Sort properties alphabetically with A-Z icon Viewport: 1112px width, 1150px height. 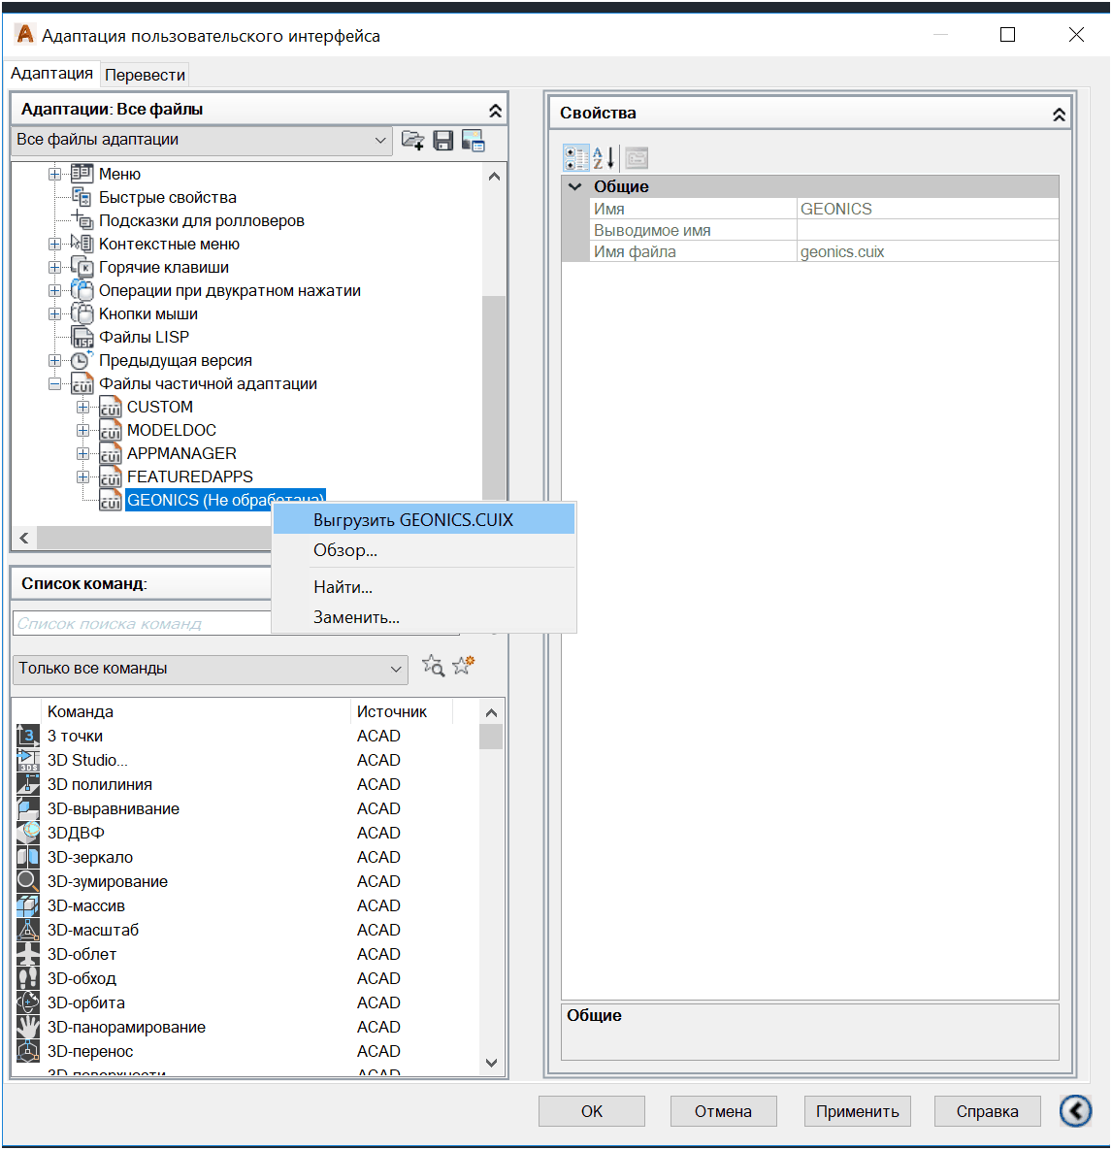click(x=604, y=158)
